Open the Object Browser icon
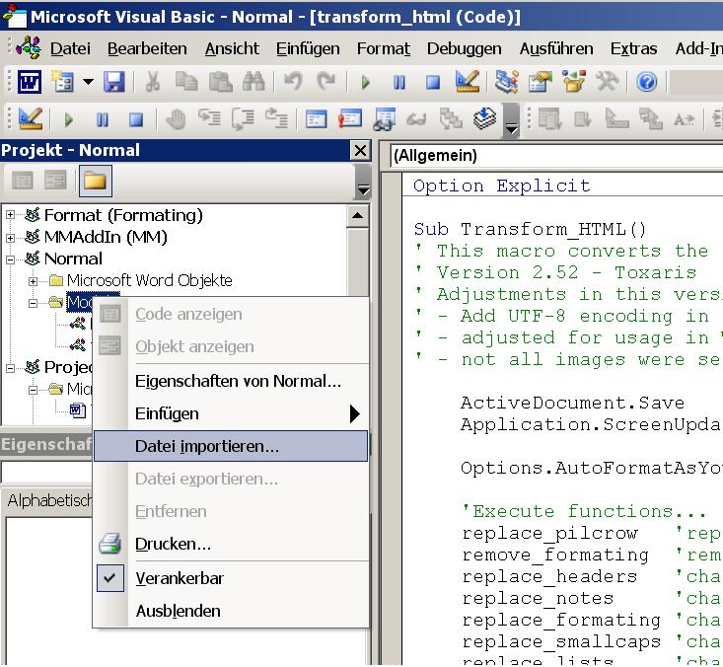The width and height of the screenshot is (723, 667). pyautogui.click(x=574, y=82)
